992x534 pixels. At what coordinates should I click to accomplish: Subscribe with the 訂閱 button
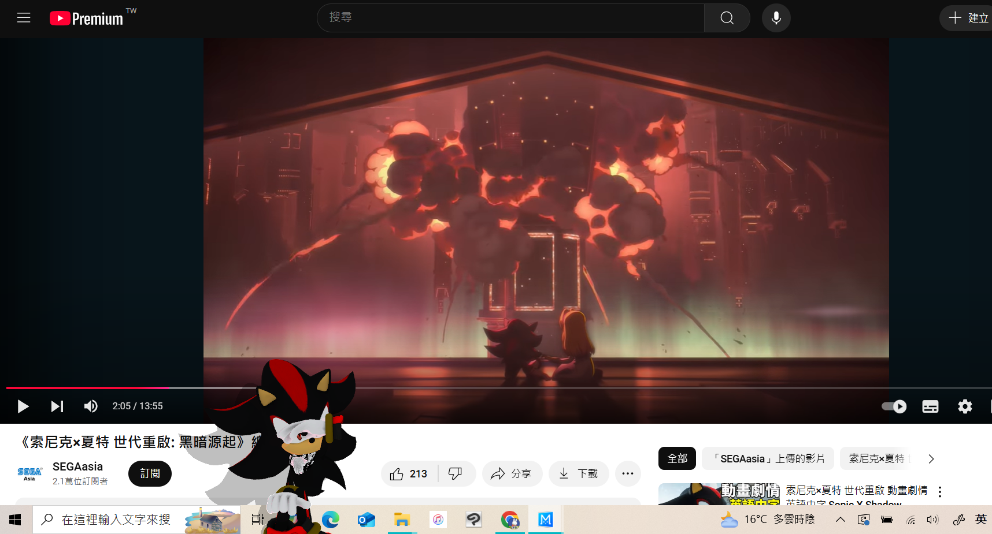coord(150,473)
